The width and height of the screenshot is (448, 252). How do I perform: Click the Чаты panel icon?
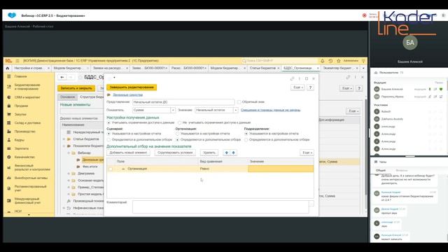pyautogui.click(x=376, y=162)
